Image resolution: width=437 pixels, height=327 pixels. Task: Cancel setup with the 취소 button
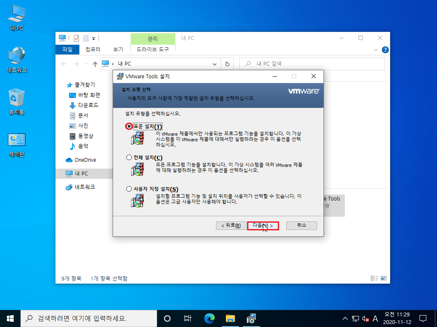(x=302, y=226)
